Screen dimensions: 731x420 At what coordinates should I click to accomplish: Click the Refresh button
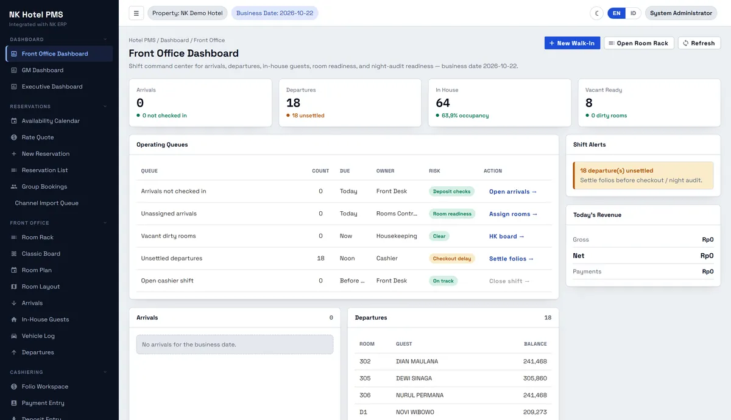click(x=699, y=43)
